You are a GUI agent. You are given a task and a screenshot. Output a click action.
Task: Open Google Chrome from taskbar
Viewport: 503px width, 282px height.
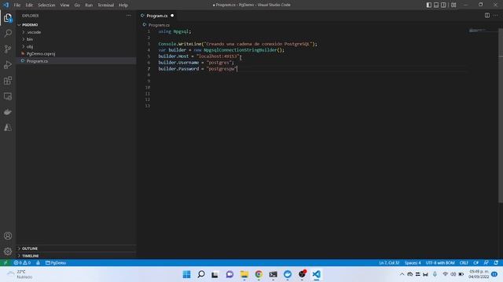click(259, 274)
